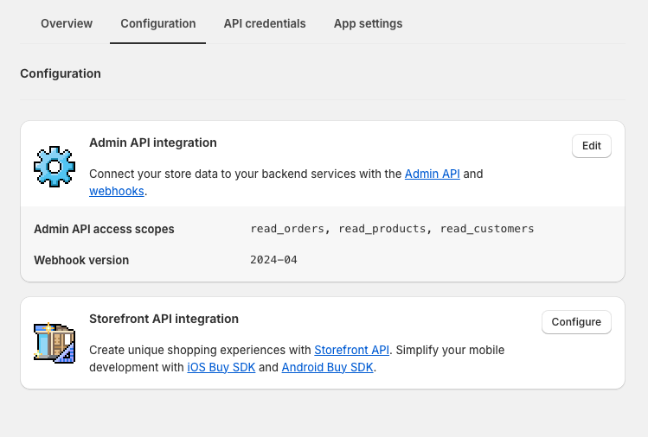
Task: Click the Admin API integration heading
Action: click(x=153, y=142)
